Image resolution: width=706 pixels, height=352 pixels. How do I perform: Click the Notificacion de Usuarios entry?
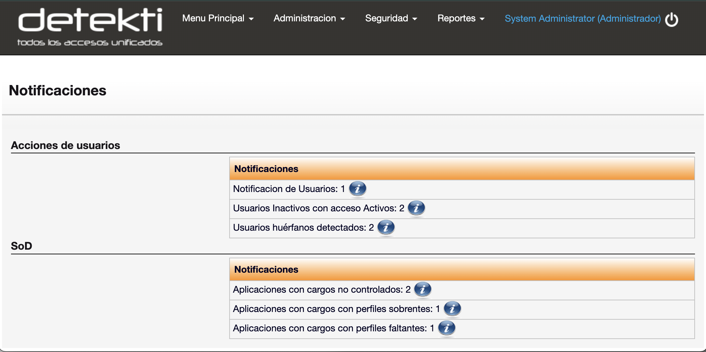[289, 189]
